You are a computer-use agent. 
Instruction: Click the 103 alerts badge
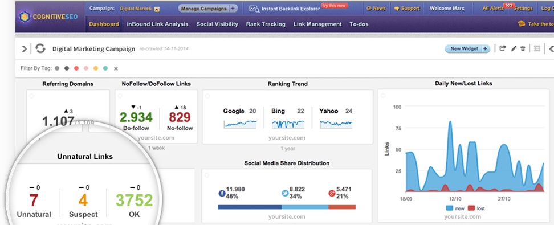point(508,5)
